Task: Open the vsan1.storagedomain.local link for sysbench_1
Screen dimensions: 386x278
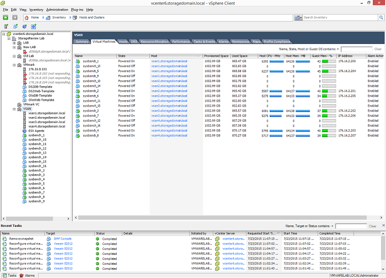Action: (169, 61)
